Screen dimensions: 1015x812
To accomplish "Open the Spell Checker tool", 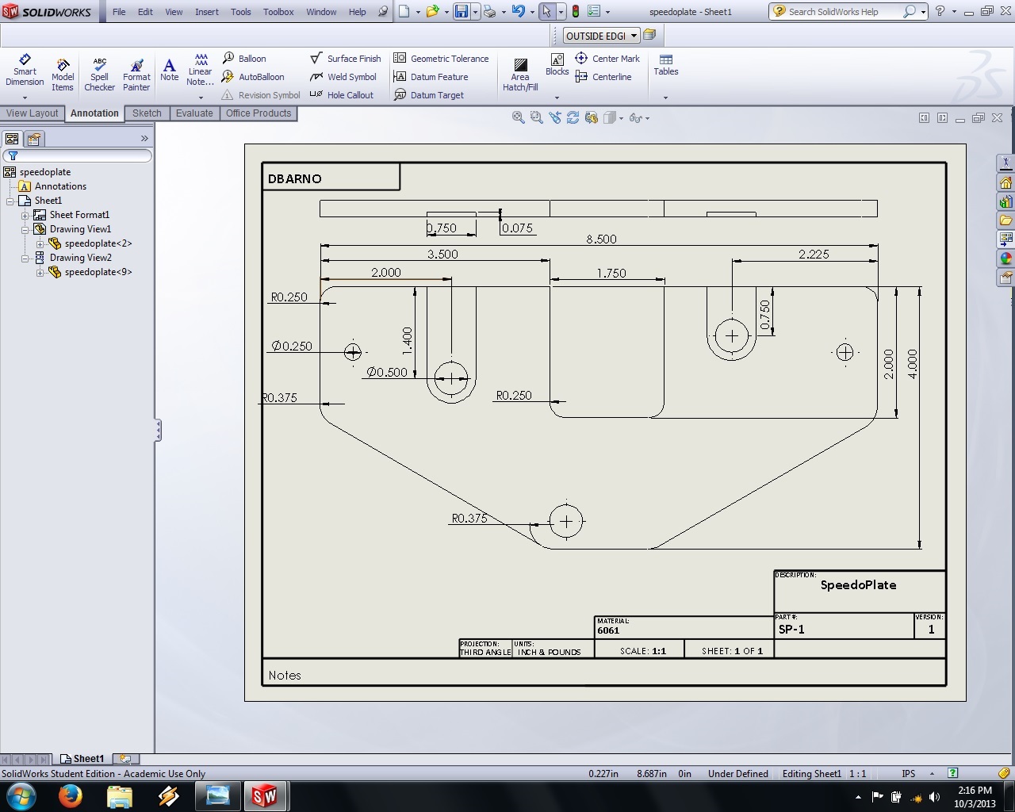I will pyautogui.click(x=99, y=74).
